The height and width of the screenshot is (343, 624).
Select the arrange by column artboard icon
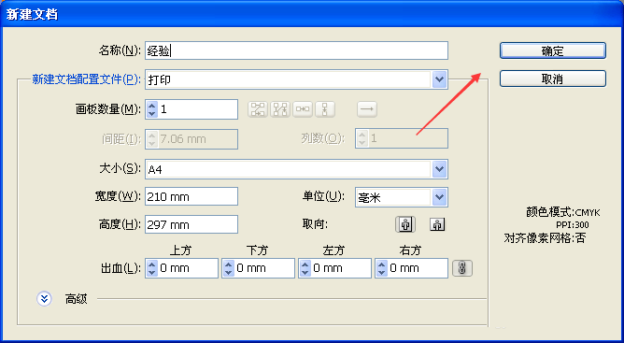[x=325, y=108]
